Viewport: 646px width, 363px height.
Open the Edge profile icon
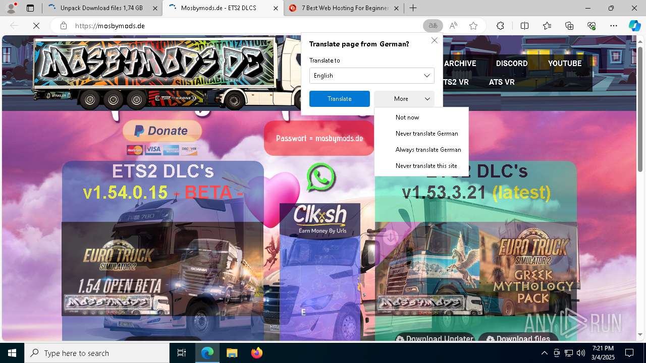point(11,8)
